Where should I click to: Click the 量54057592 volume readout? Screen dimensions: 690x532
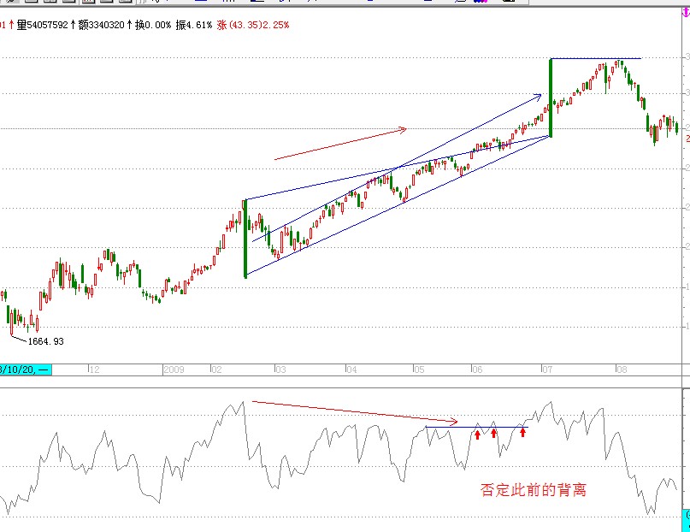pos(40,26)
